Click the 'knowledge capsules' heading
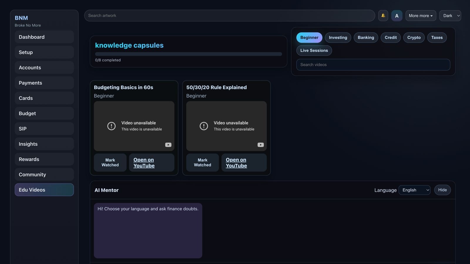Viewport: 470px width, 264px height. tap(129, 45)
